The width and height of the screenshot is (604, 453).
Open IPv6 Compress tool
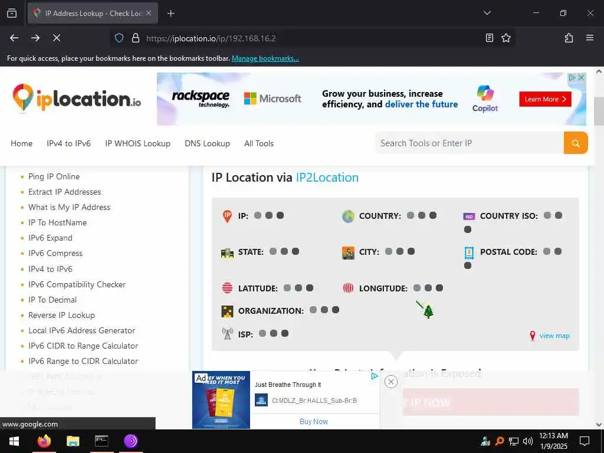[55, 254]
